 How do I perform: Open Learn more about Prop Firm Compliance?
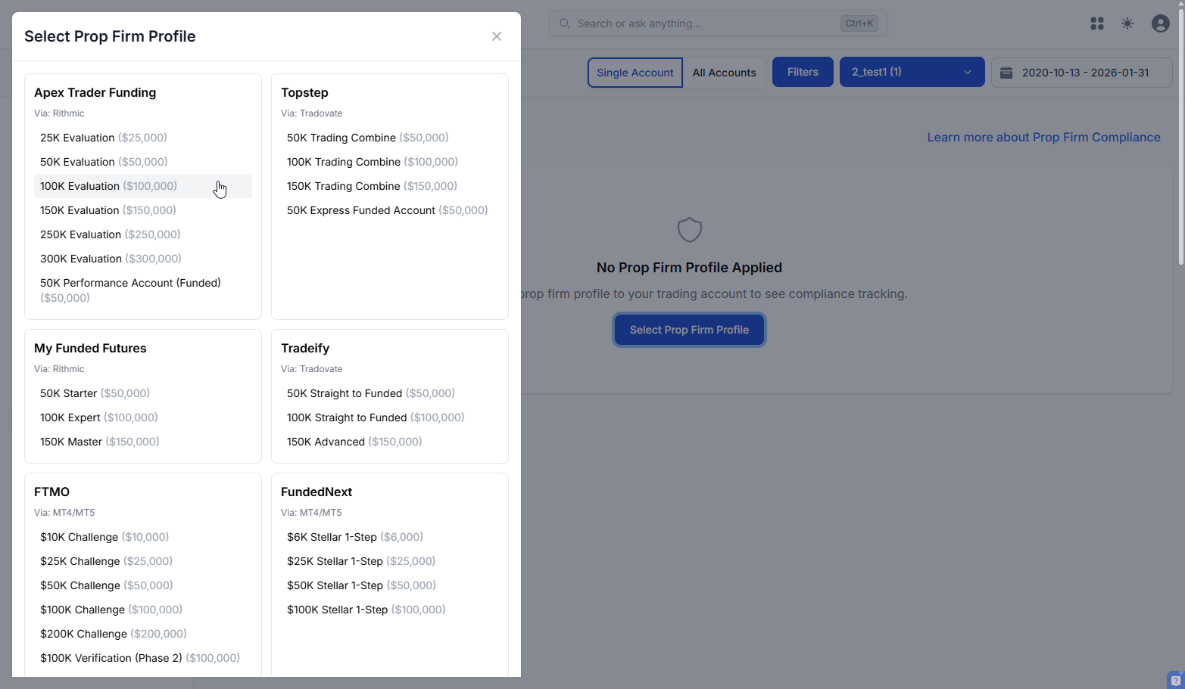click(x=1044, y=137)
